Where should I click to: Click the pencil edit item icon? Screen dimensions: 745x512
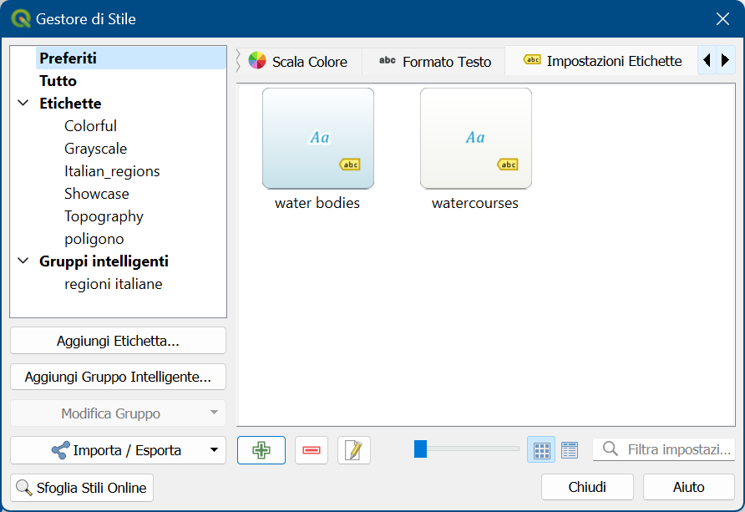coord(354,450)
